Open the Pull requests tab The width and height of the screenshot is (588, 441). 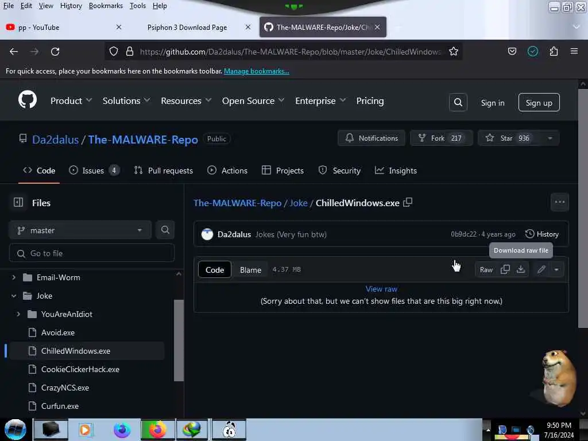(164, 171)
